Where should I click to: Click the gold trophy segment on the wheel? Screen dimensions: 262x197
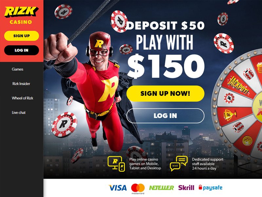[x=230, y=115]
